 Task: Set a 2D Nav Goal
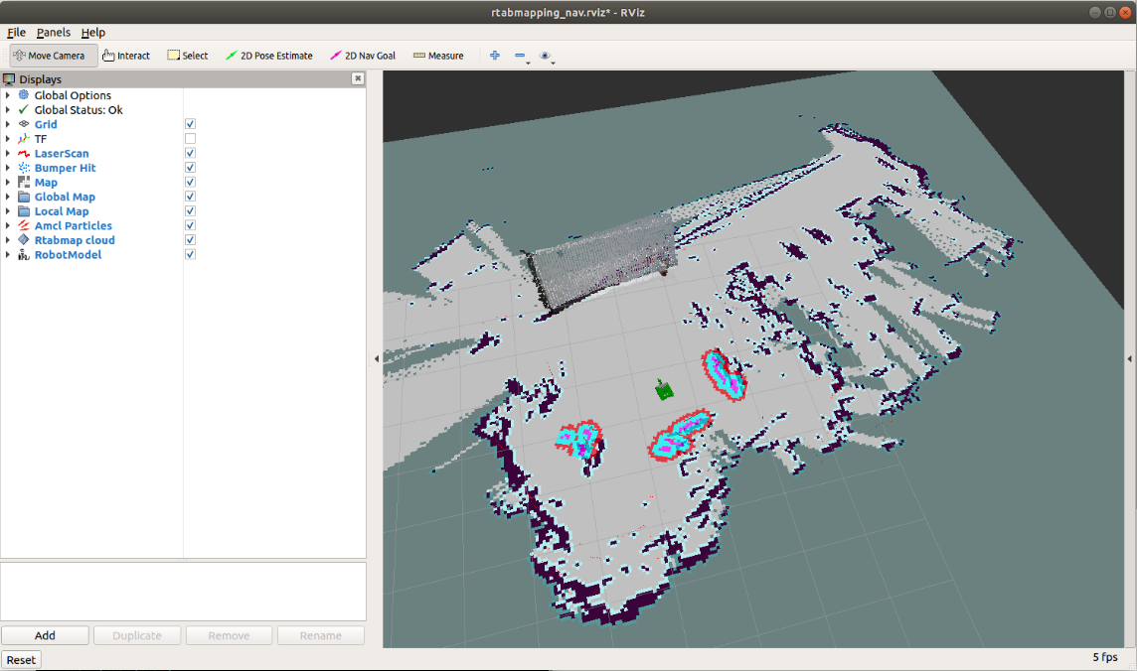point(364,56)
